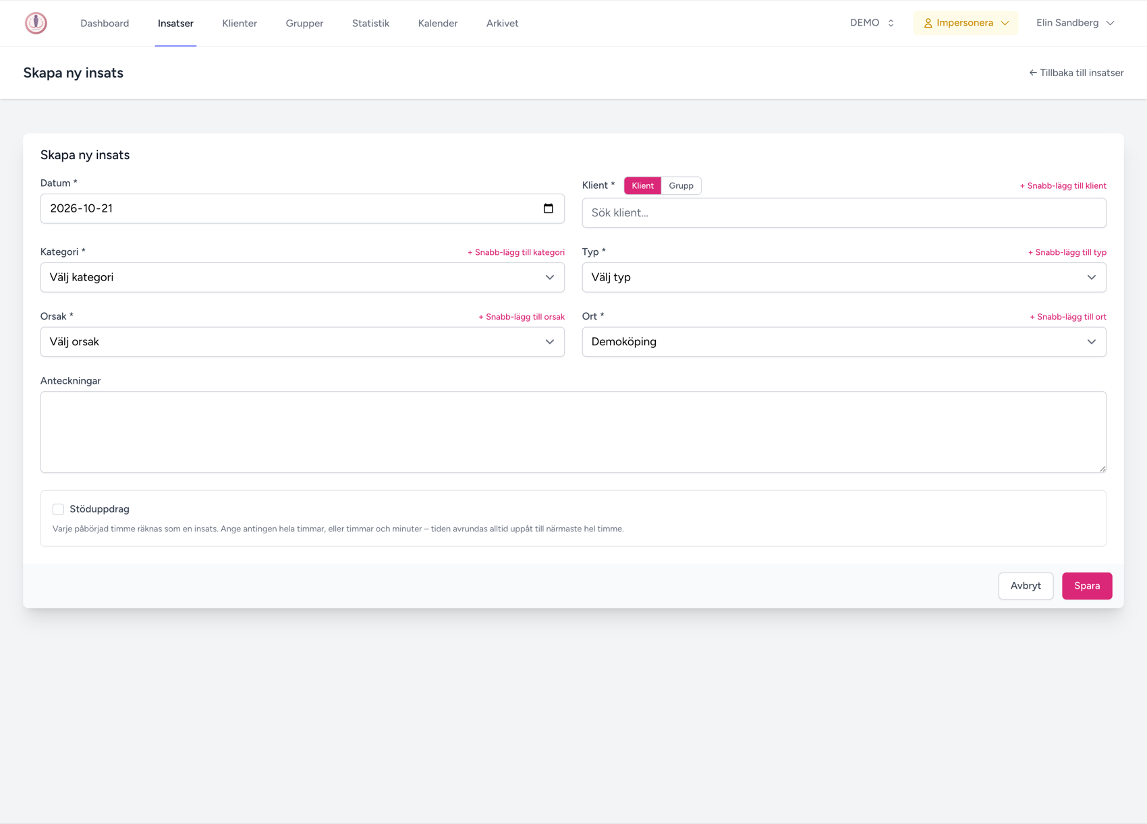Click the Avbryt button
This screenshot has height=824, width=1147.
pos(1026,586)
